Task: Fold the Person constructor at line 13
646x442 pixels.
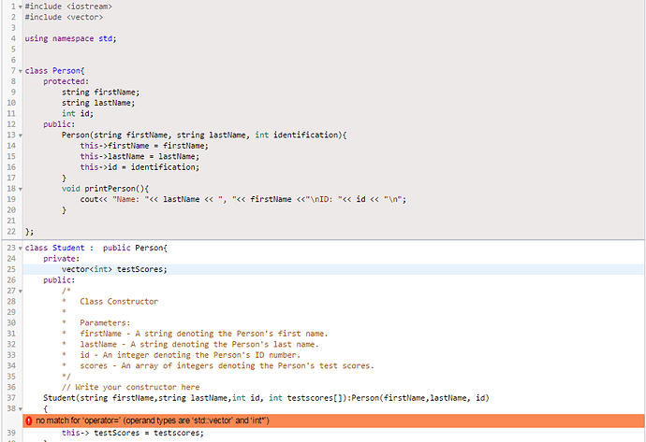Action: (x=20, y=135)
